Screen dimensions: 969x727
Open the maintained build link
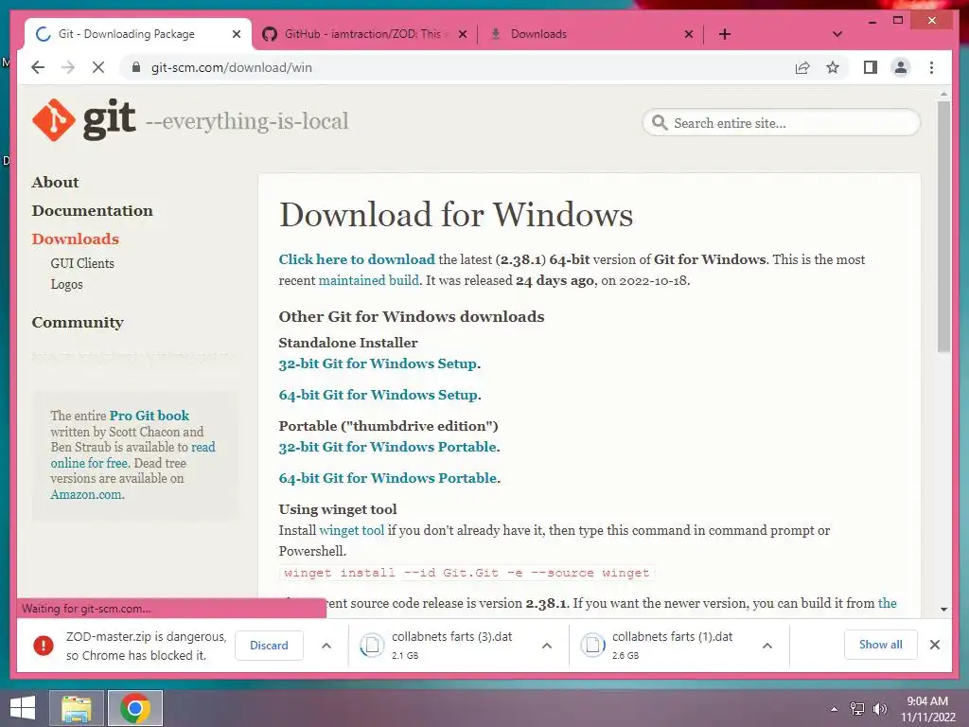click(368, 280)
